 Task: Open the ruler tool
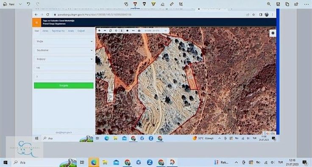pyautogui.click(x=172, y=4)
